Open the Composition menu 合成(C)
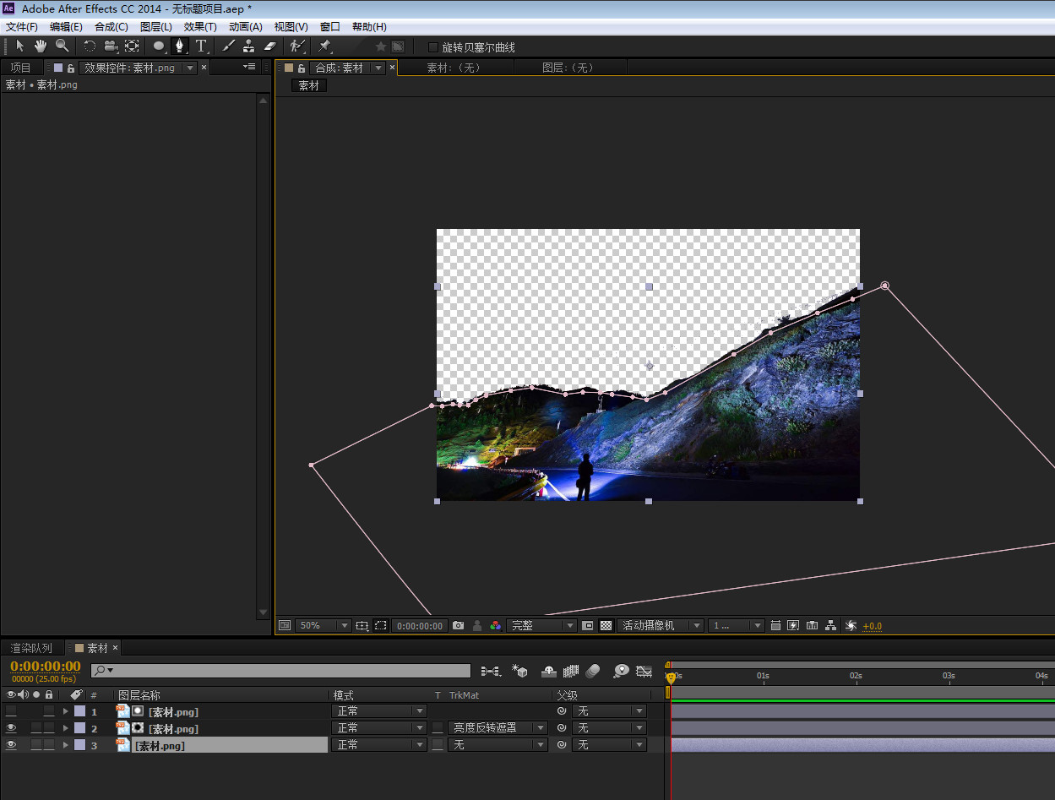1055x800 pixels. click(x=111, y=27)
